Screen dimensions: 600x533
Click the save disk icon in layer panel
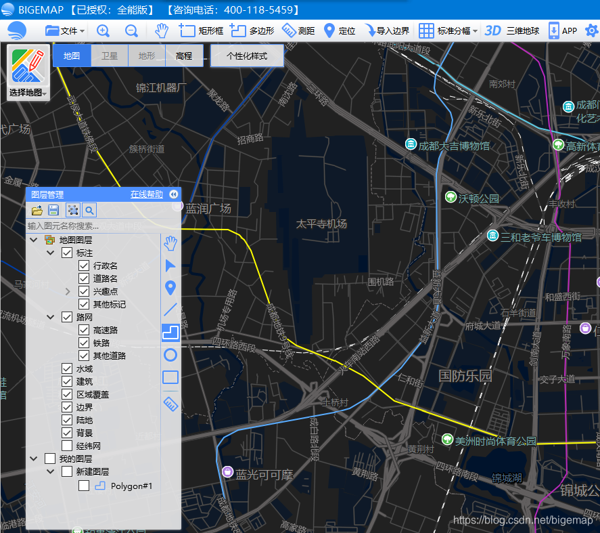click(53, 210)
